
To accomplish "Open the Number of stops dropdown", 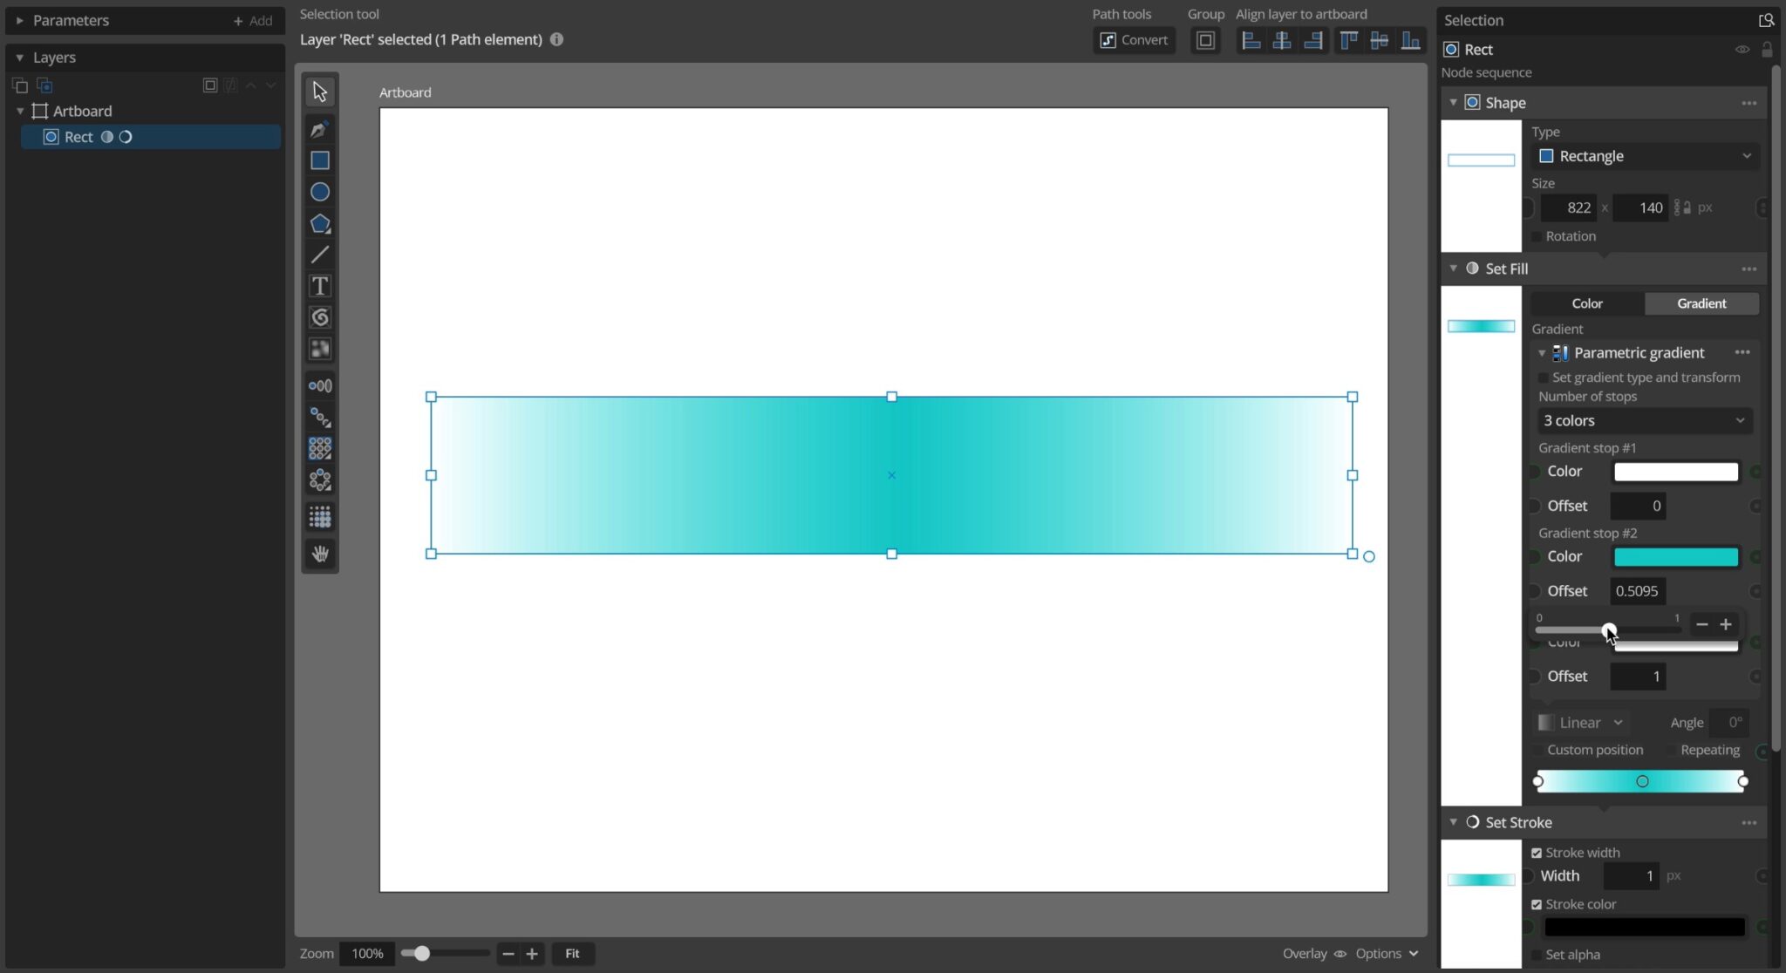I will [1644, 420].
